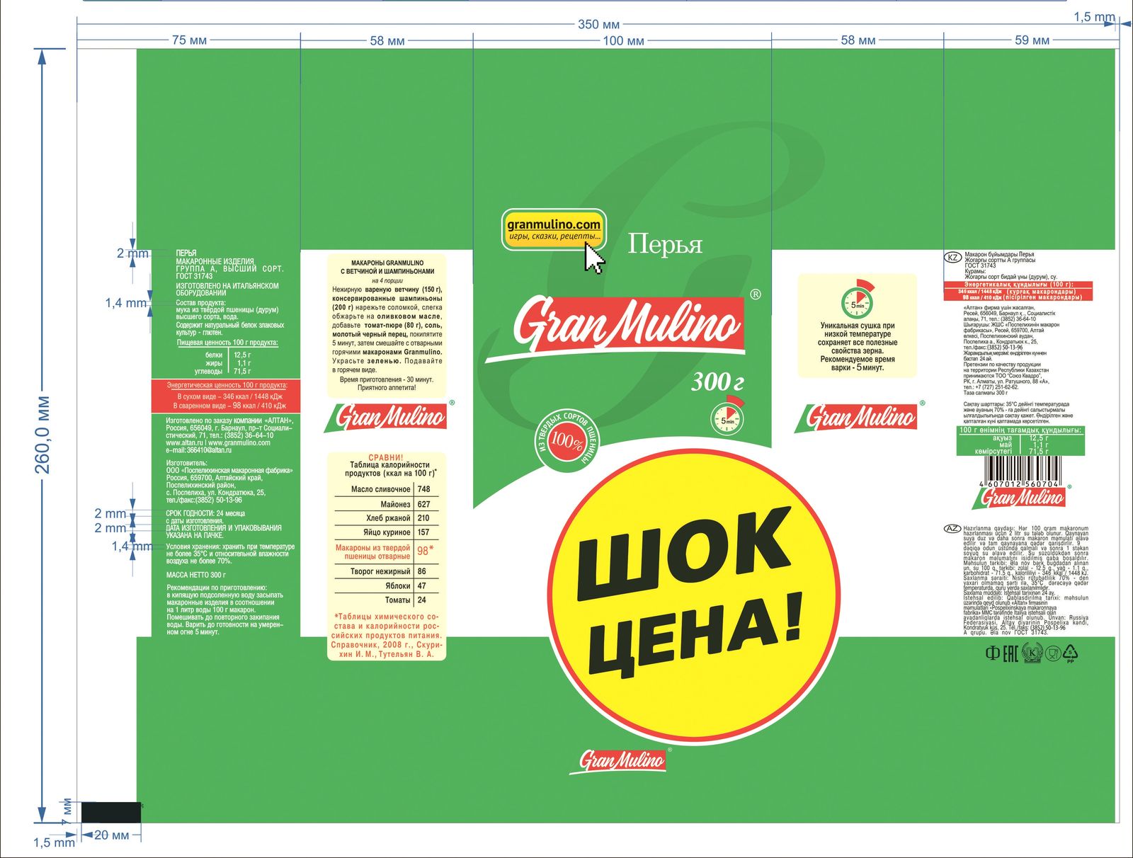Click the Пищевая ценность 100 г продукта heading
This screenshot has width=1133, height=858.
[x=227, y=343]
